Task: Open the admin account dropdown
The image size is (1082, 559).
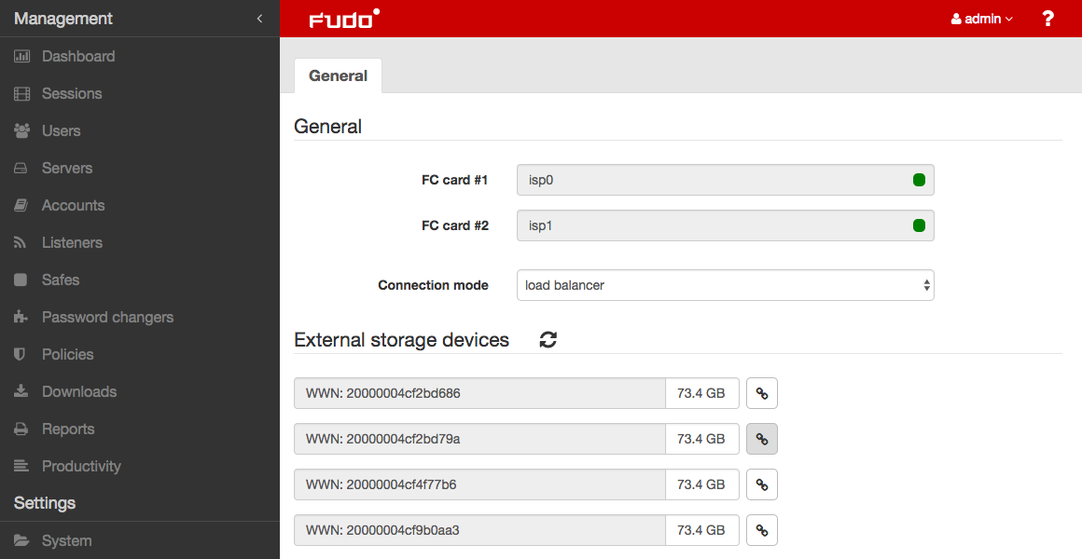Action: pos(982,19)
